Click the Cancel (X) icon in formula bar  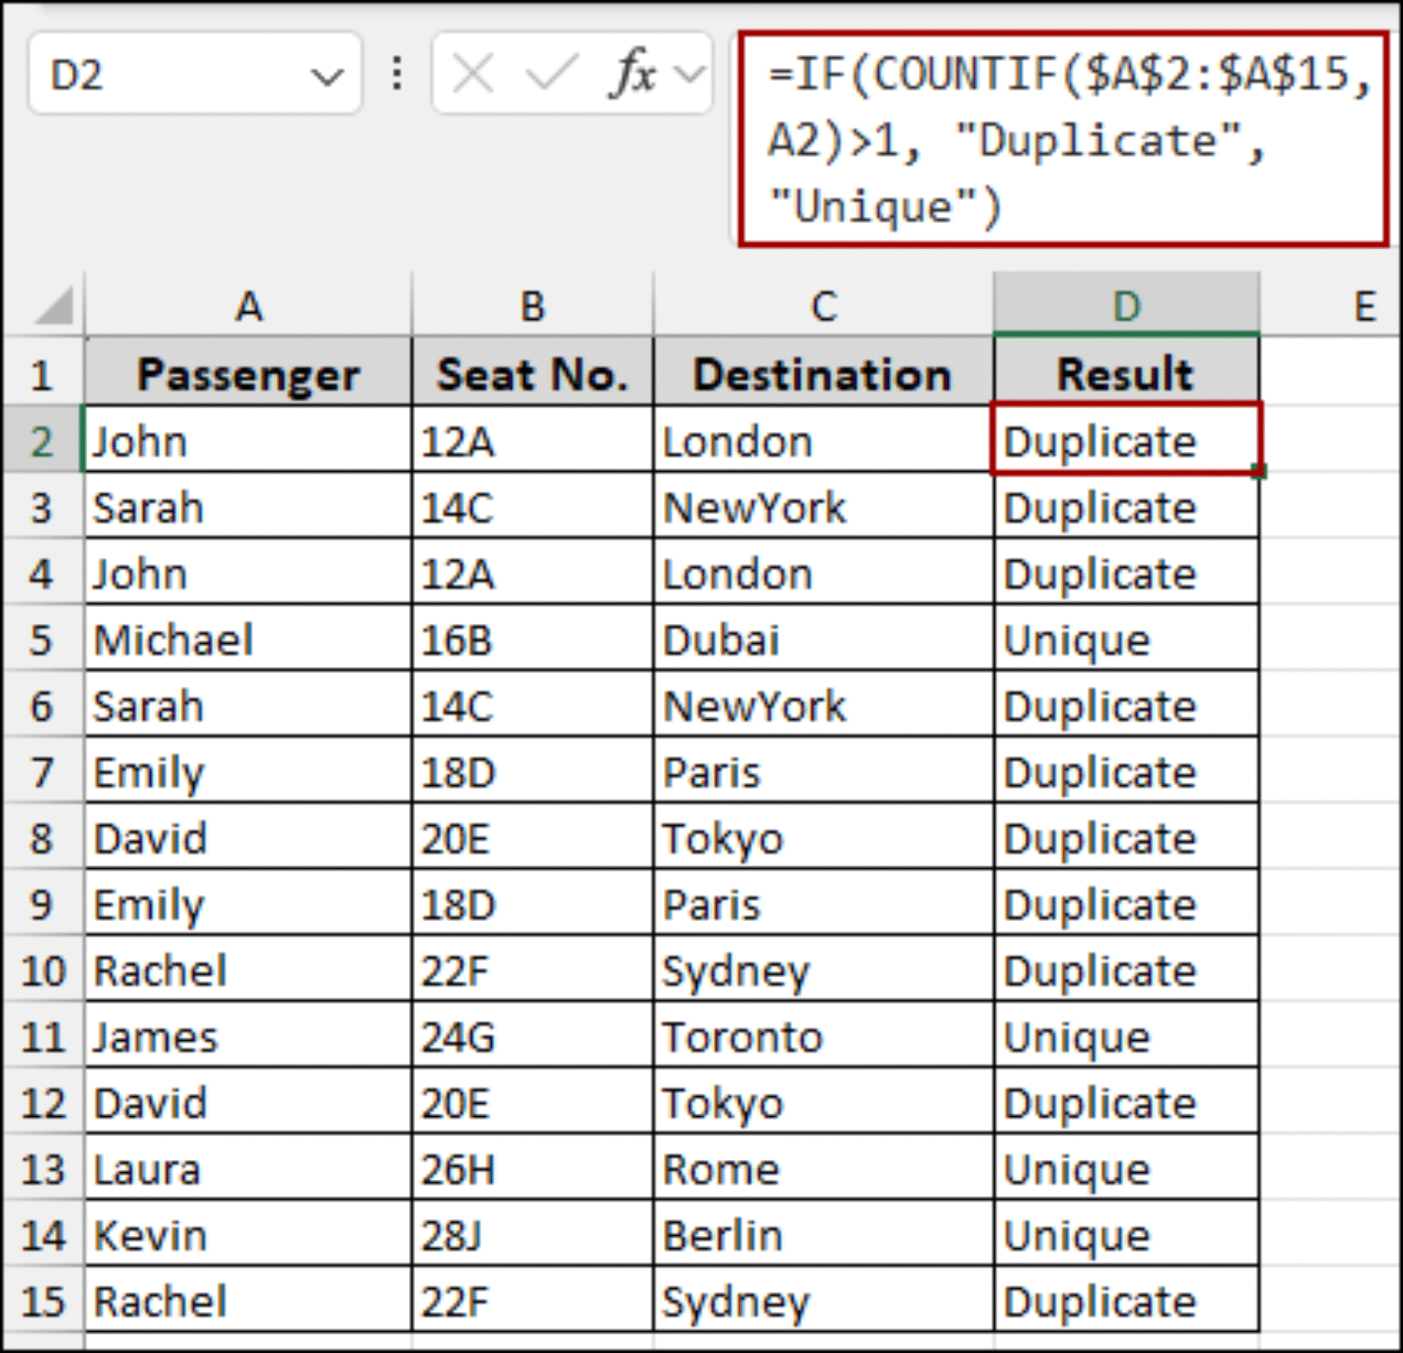pos(476,75)
